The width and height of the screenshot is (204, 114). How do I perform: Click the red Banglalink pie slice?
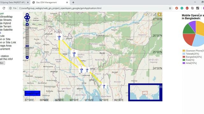coord(188,39)
